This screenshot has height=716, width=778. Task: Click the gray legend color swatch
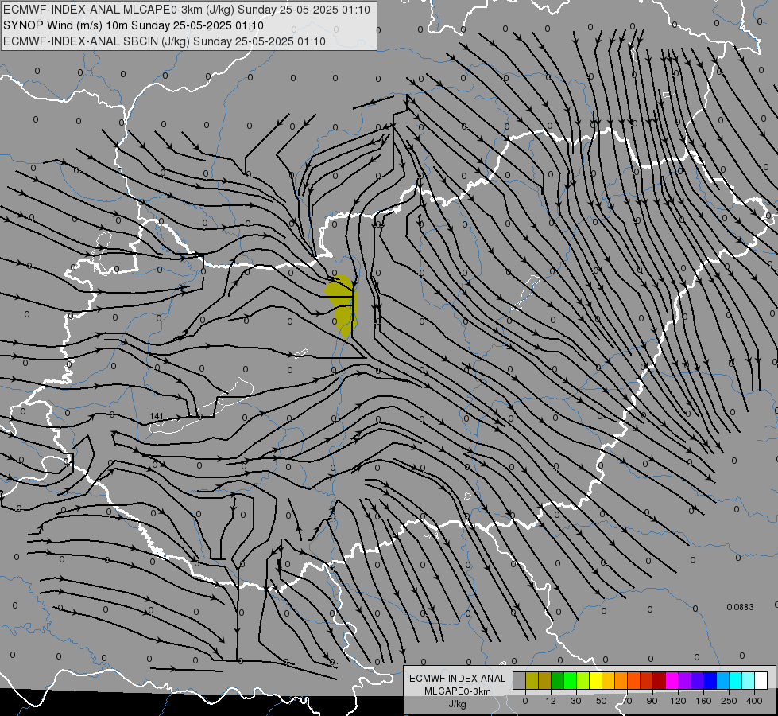[x=520, y=680]
